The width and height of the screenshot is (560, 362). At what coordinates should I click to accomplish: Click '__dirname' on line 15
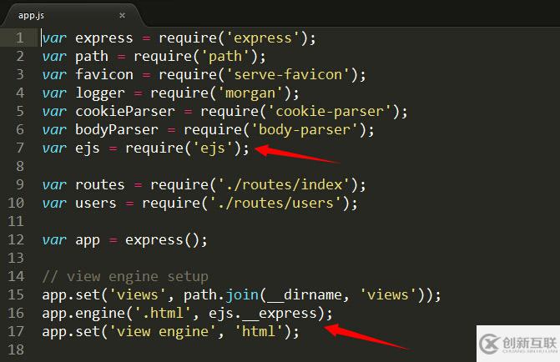[305, 295]
